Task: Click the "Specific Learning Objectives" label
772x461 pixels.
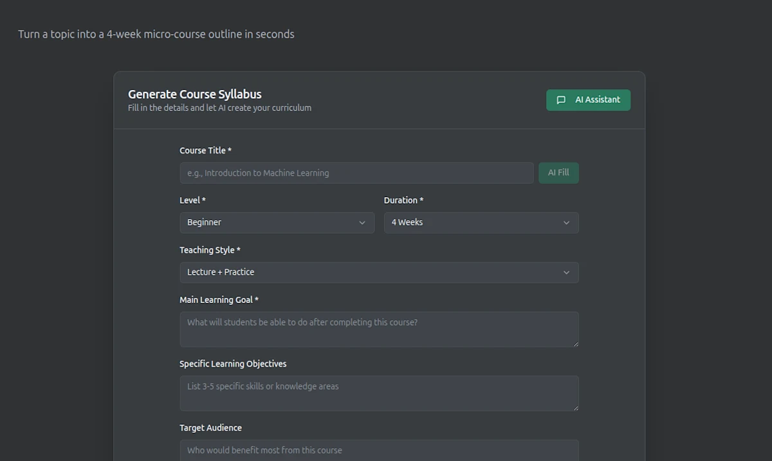Action: pyautogui.click(x=233, y=363)
